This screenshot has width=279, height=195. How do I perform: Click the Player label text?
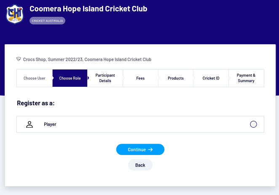(x=50, y=124)
